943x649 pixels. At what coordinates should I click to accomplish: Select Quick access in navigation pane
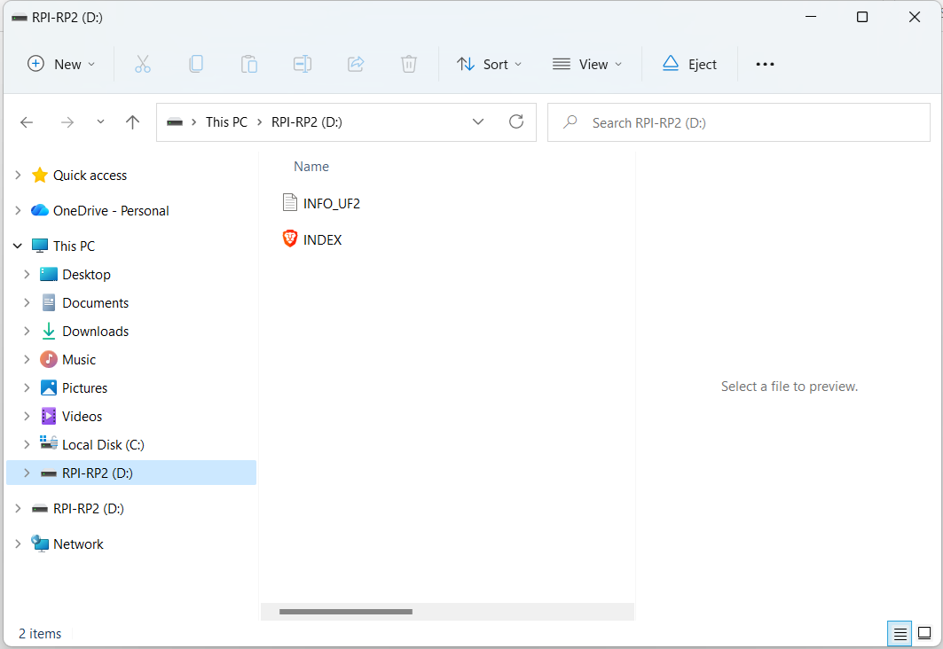90,176
